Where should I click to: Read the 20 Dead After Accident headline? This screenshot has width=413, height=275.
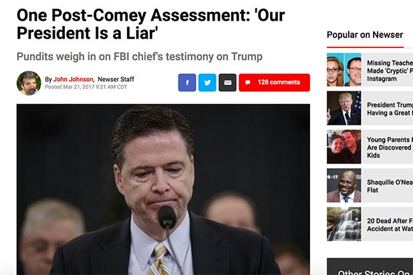(x=390, y=225)
